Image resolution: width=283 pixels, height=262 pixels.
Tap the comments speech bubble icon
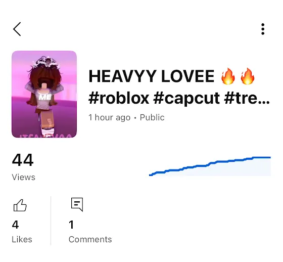(77, 204)
